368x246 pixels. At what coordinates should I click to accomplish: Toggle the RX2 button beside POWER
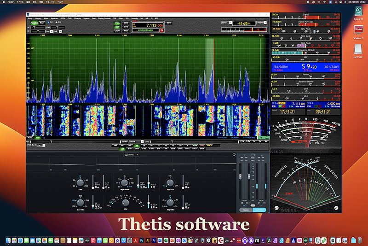coord(42,23)
